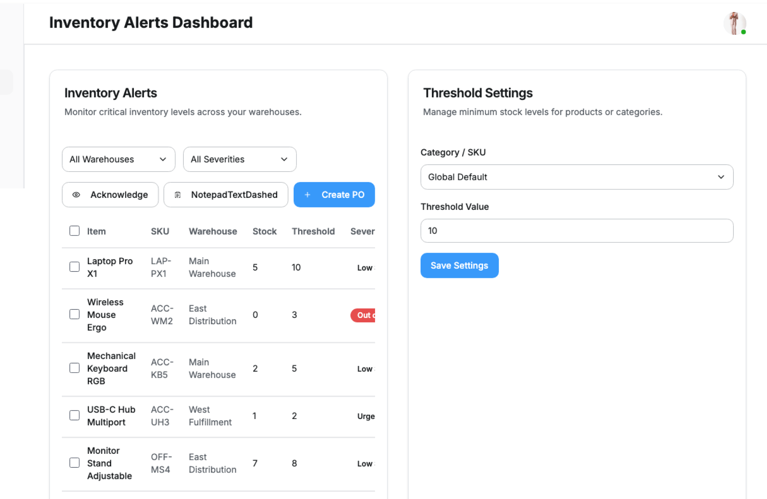This screenshot has height=499, width=767.
Task: Click the eye icon on Acknowledge button
Action: click(76, 195)
